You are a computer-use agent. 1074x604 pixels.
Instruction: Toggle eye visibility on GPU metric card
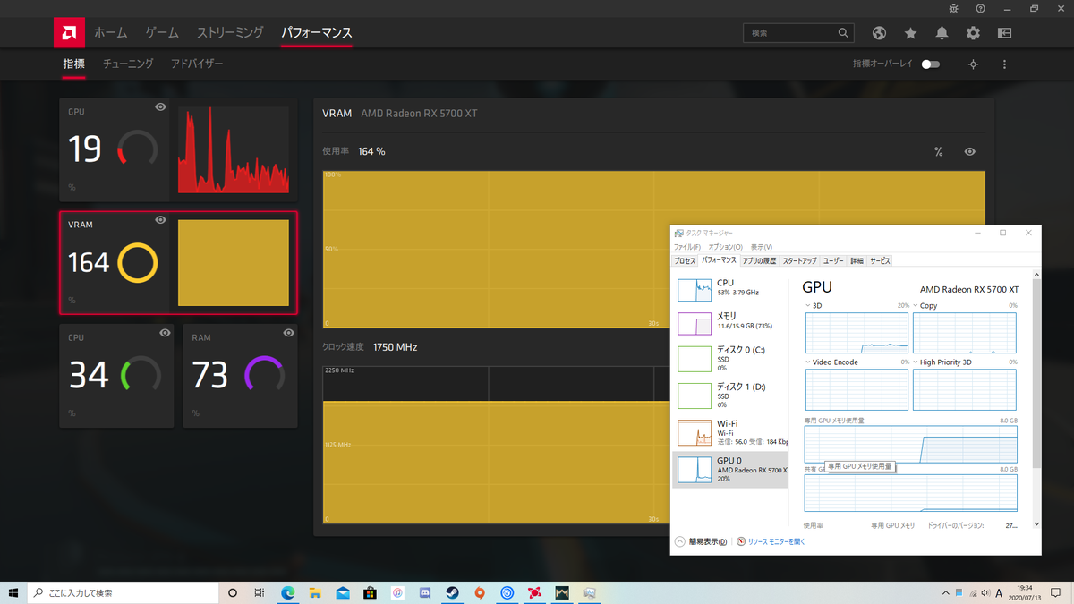click(160, 107)
